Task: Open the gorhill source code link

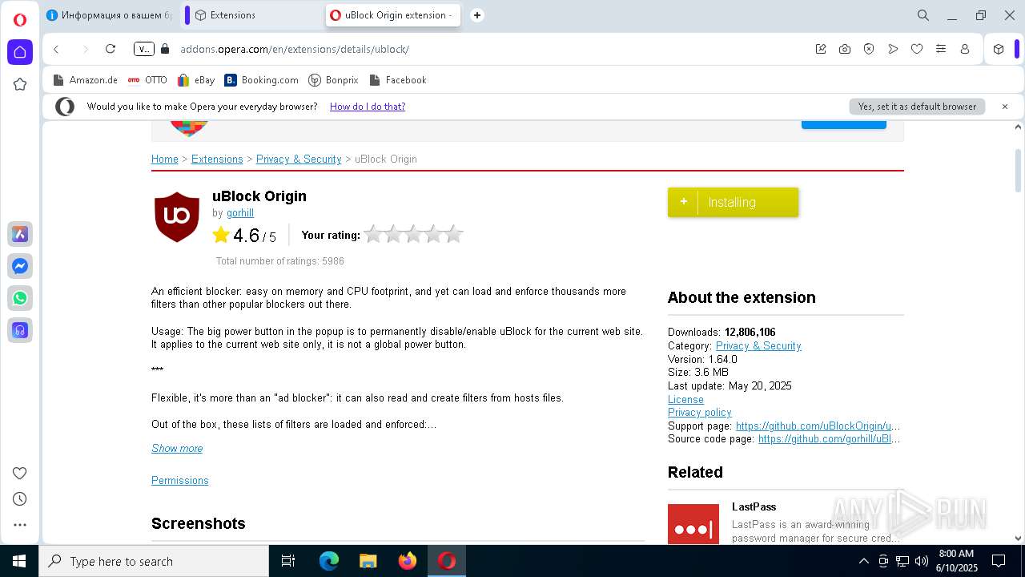Action: pos(829,439)
